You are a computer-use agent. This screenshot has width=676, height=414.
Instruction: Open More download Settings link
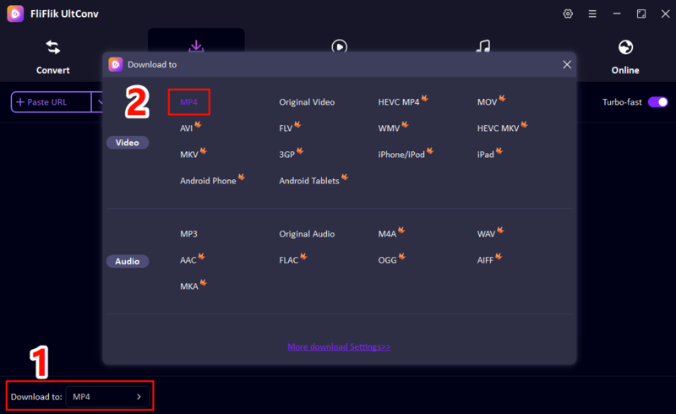[x=340, y=346]
